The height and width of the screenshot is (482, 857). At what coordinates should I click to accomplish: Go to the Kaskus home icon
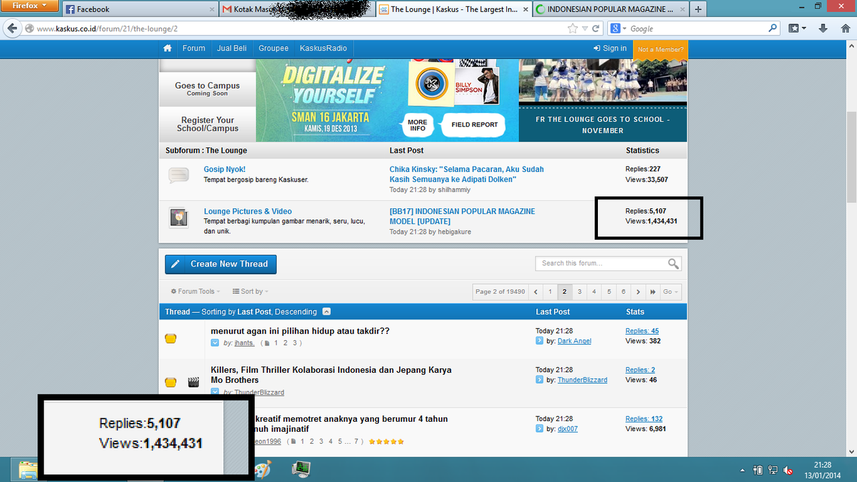point(167,48)
